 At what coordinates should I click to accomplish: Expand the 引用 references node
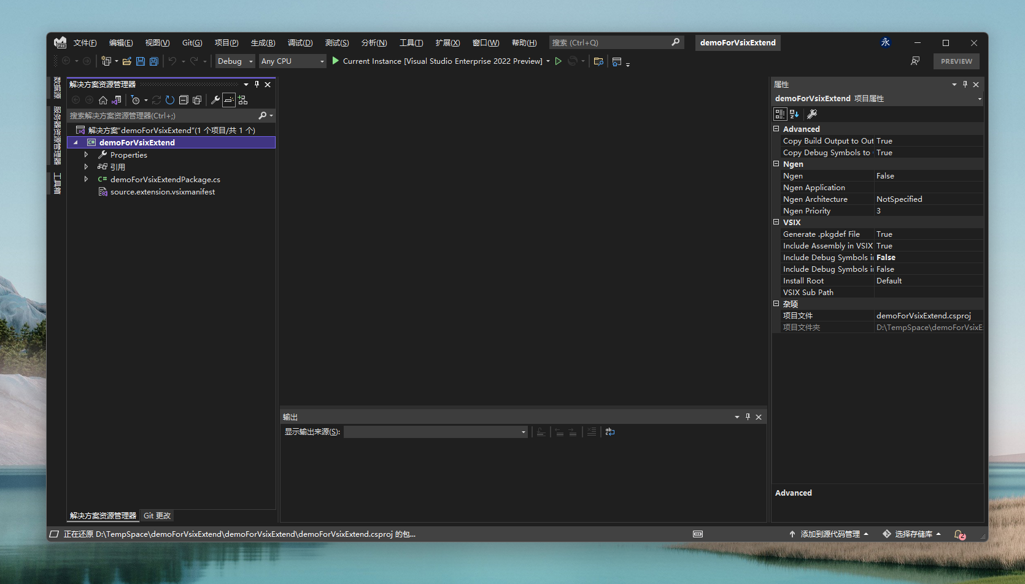(86, 167)
